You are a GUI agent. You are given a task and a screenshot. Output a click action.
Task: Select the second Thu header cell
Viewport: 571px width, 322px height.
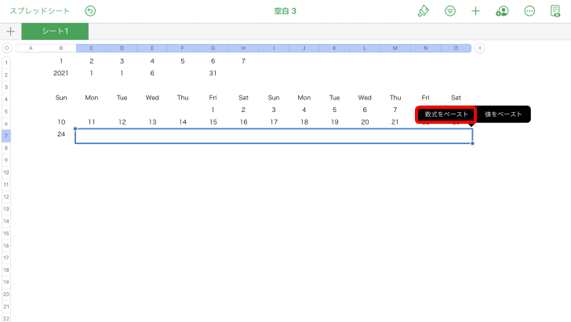point(395,97)
